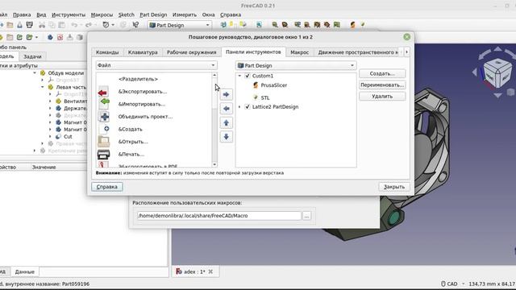
Task: Click the Закрыть button
Action: [394, 187]
